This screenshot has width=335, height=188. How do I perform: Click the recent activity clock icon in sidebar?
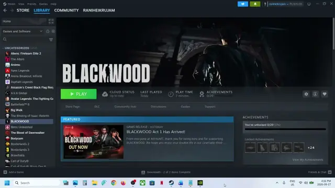point(48,31)
